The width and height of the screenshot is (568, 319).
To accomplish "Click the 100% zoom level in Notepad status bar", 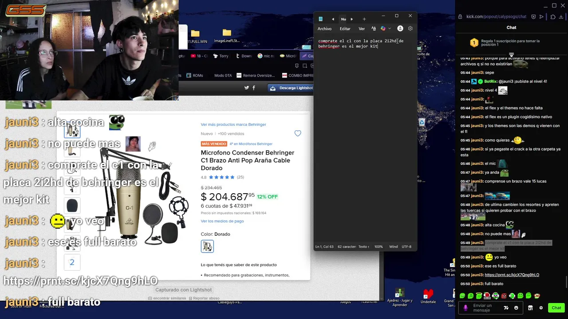I will (x=379, y=246).
